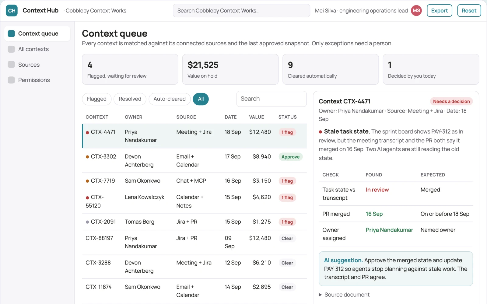Open Context queue in the sidebar
The width and height of the screenshot is (487, 304).
tap(37, 33)
